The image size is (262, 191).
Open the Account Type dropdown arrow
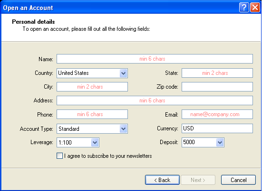(x=124, y=129)
